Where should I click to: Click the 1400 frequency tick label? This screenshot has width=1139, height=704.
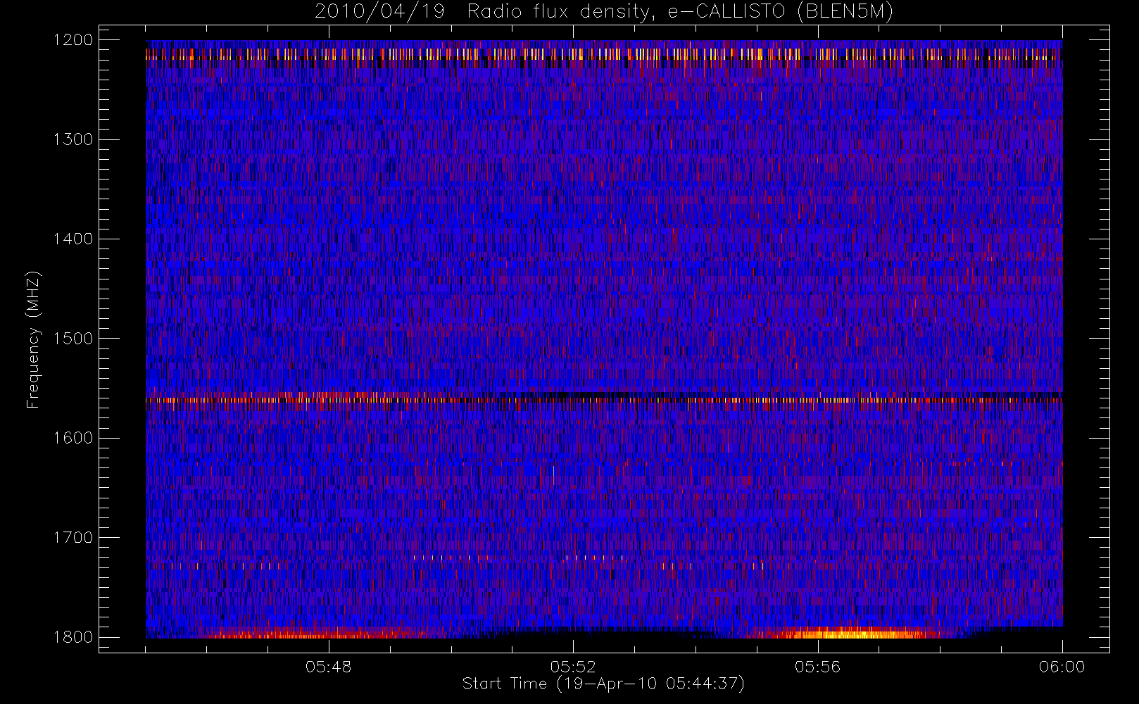73,239
